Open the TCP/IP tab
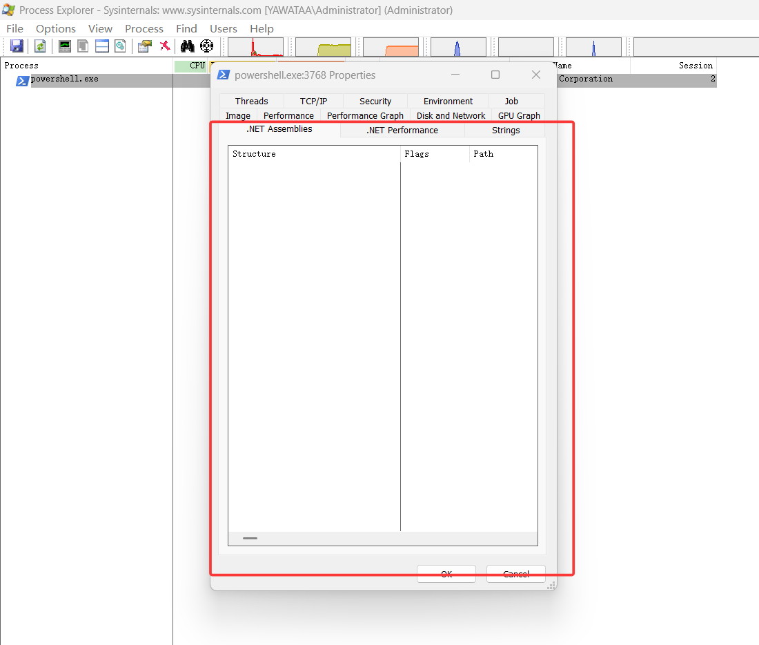Screen dimensions: 759x645 click(314, 102)
